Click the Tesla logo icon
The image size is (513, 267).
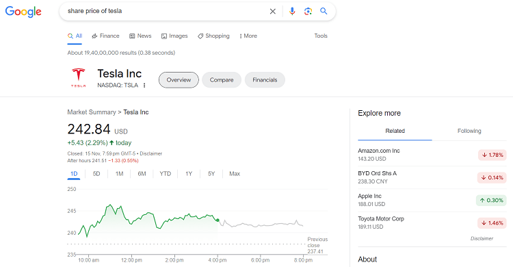[79, 77]
